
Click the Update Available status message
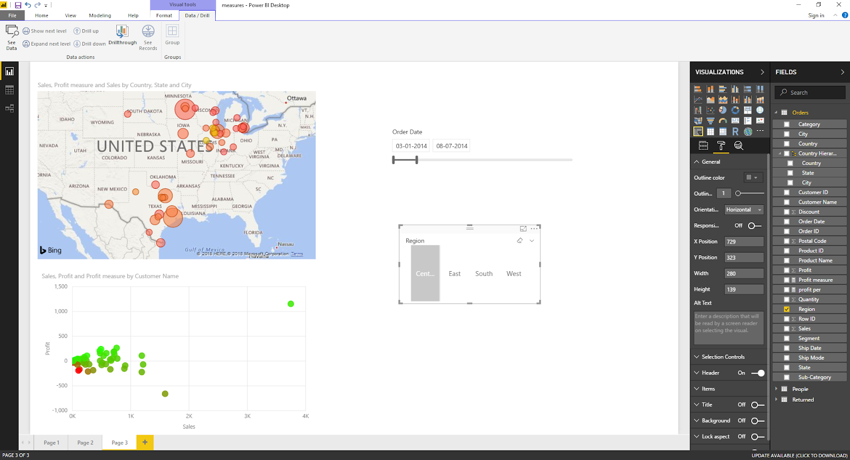800,455
